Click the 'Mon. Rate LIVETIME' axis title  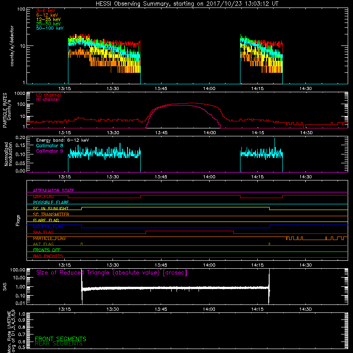(9, 332)
